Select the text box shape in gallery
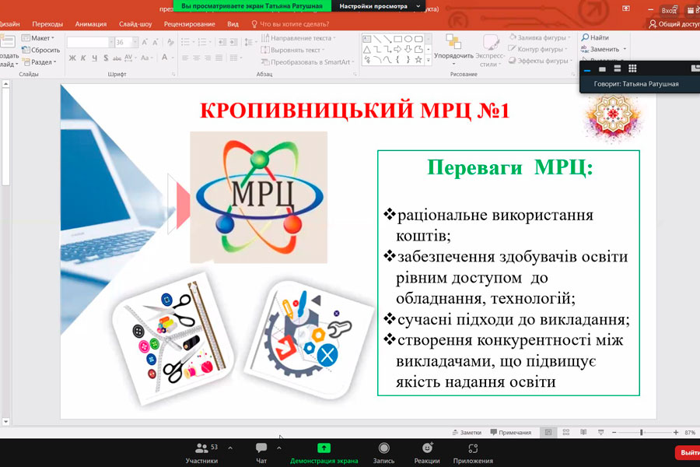The image size is (700, 467). click(x=366, y=40)
